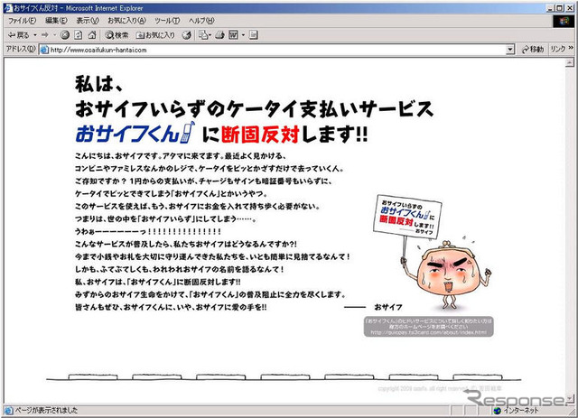Maximize the Internet Explorer window
The width and height of the screenshot is (578, 418).
(x=560, y=8)
